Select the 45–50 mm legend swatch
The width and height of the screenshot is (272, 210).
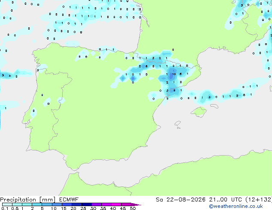pos(126,204)
